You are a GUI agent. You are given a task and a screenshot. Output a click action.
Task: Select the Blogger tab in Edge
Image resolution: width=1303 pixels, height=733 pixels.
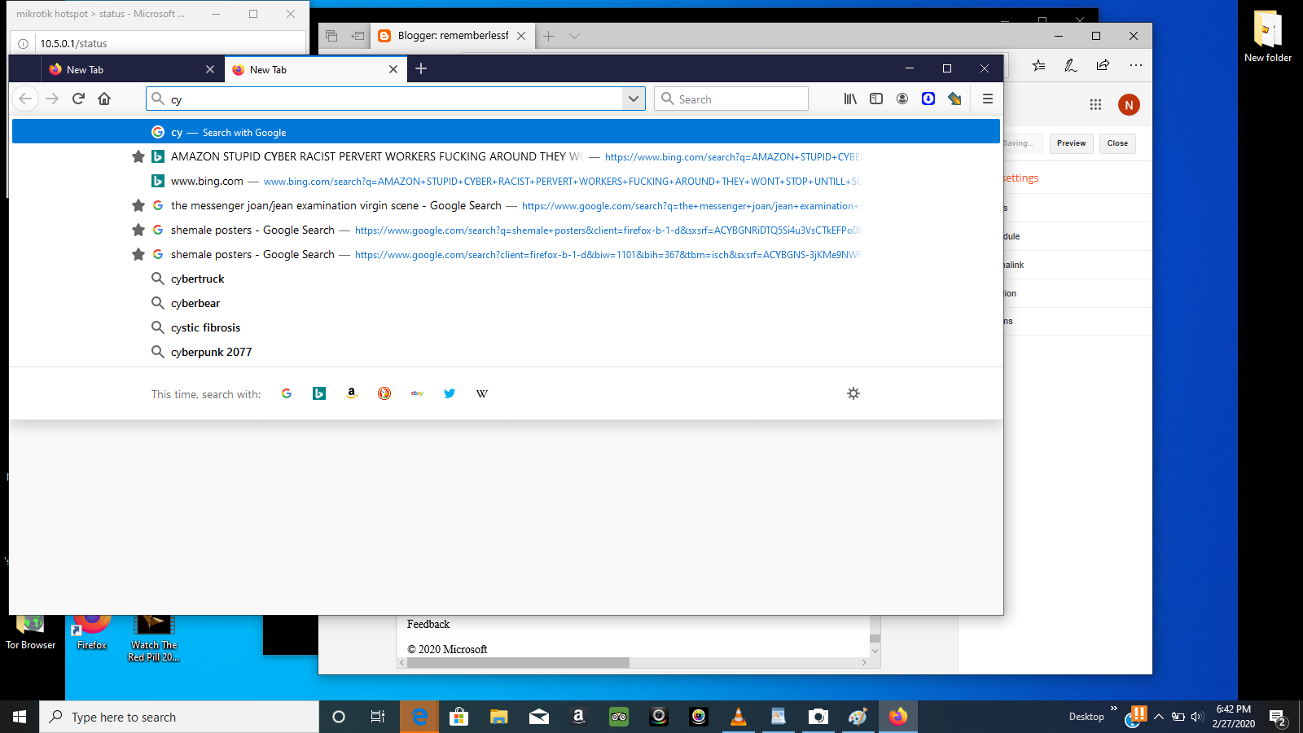(453, 36)
